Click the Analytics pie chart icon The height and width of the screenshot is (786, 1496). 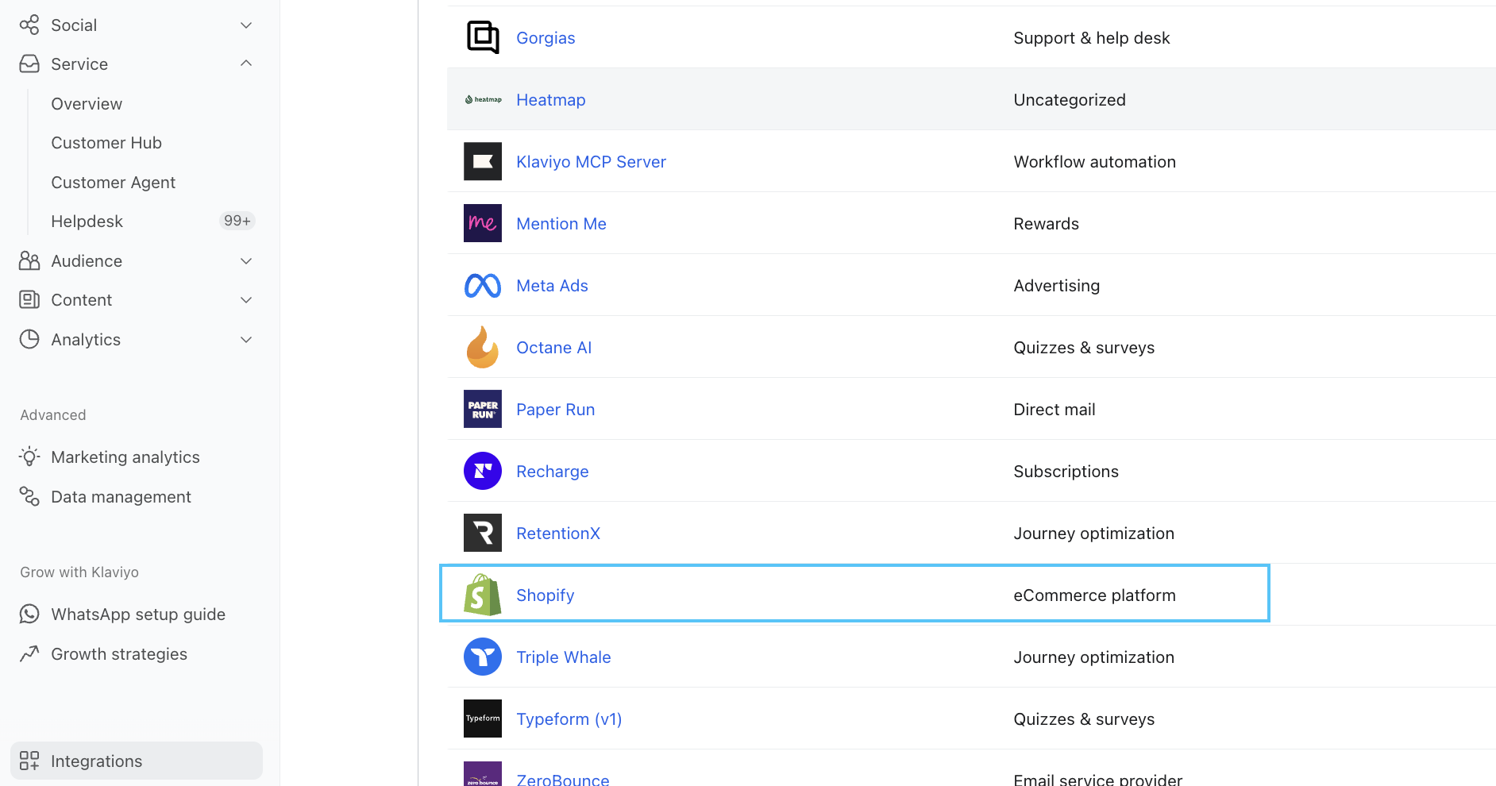[x=29, y=339]
